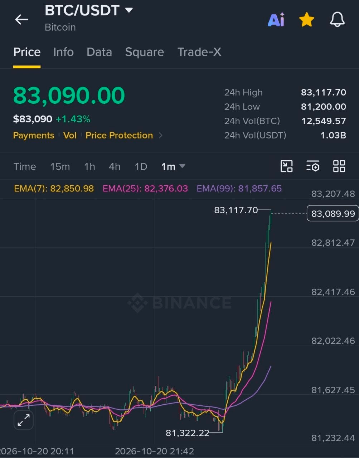Click the 82,417.46 price axis label

[x=333, y=292]
